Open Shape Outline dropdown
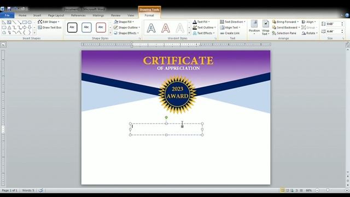Viewport: 350px width, 197px height. click(x=127, y=27)
